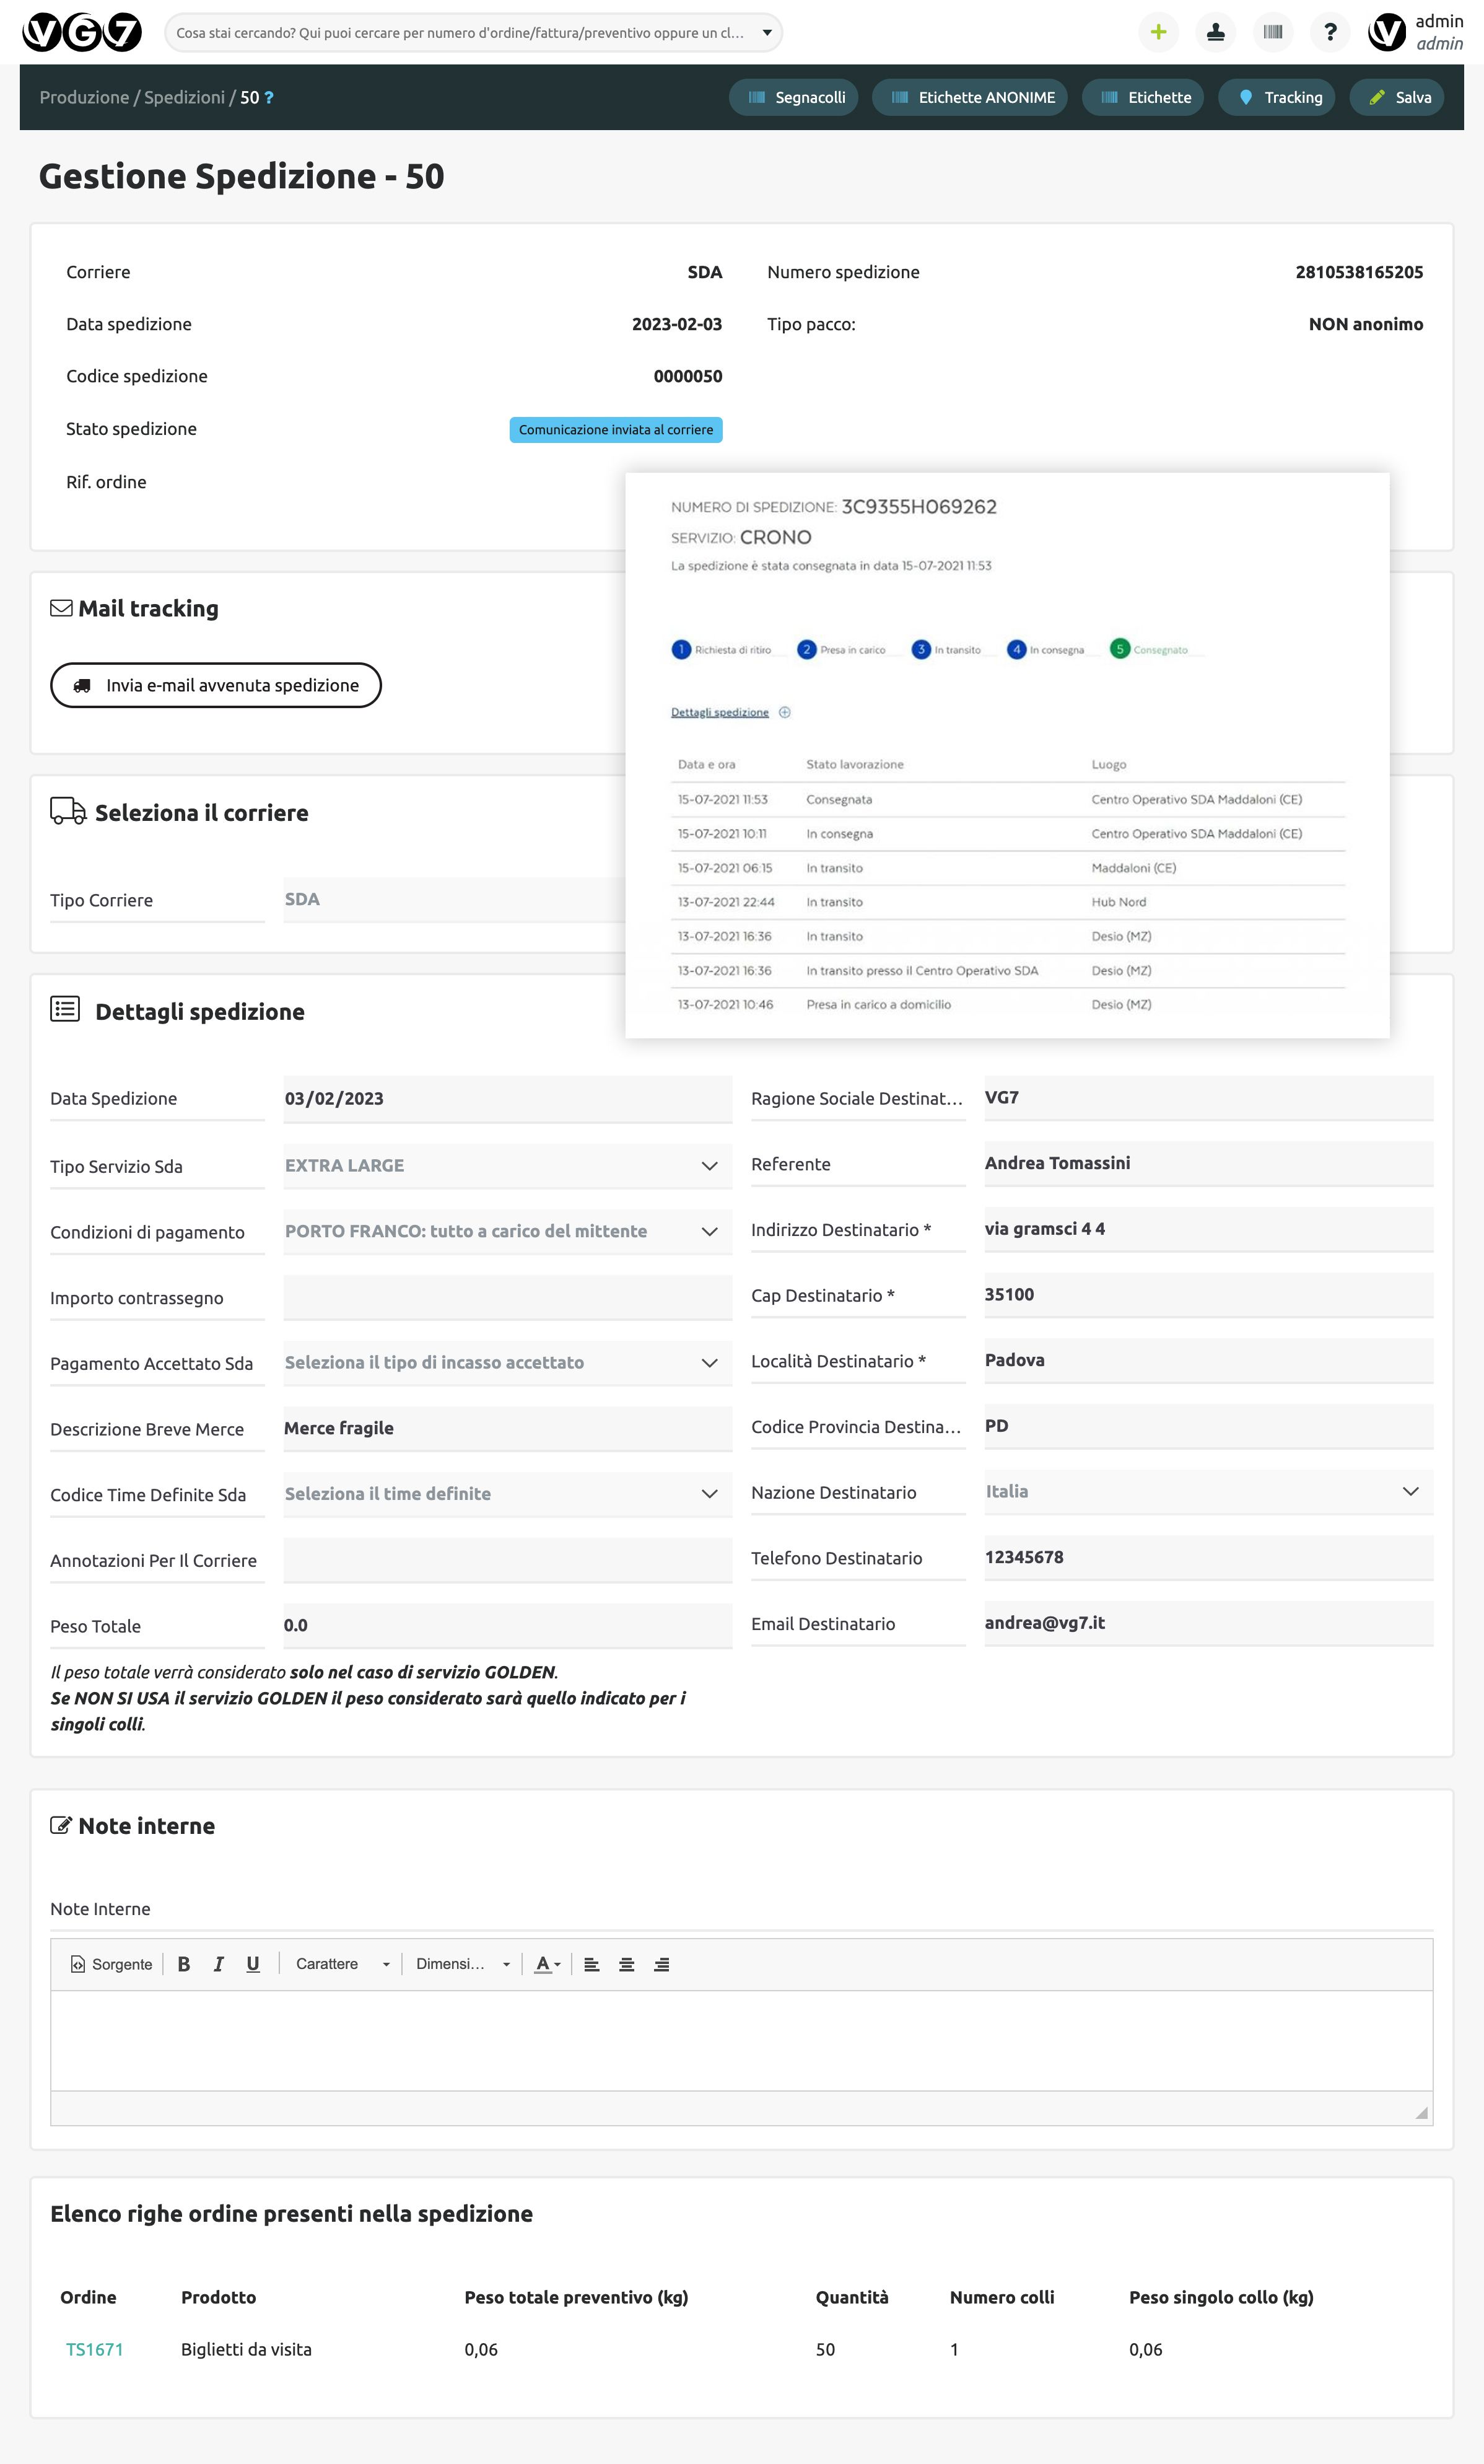
Task: Click Descrizione Breve Merce field
Action: (508, 1428)
